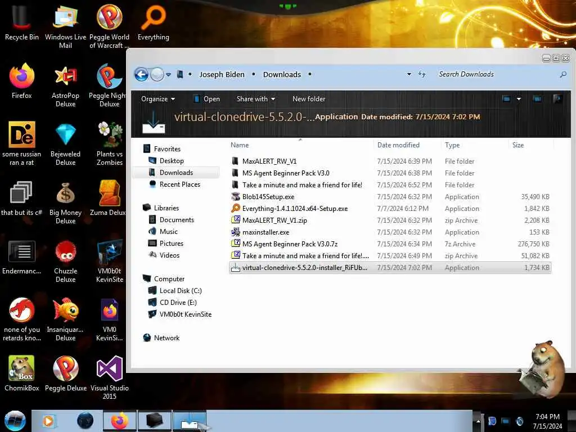The height and width of the screenshot is (432, 576).
Task: Sort files by the Name column header
Action: [x=300, y=145]
